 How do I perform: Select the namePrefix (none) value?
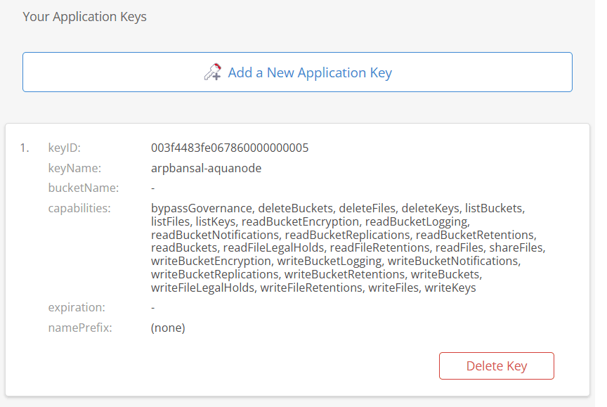tap(168, 328)
